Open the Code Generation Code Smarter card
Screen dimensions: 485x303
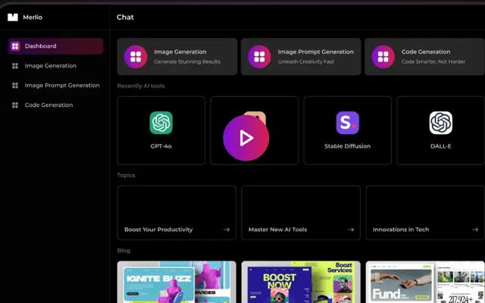[x=424, y=57]
